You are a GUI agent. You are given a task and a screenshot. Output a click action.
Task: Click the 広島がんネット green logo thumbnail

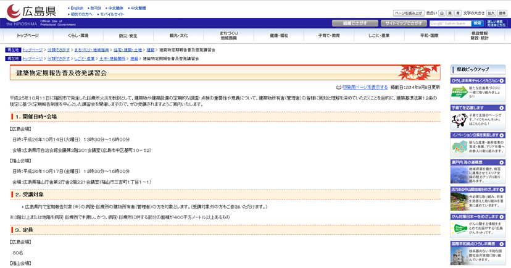pyautogui.click(x=460, y=228)
